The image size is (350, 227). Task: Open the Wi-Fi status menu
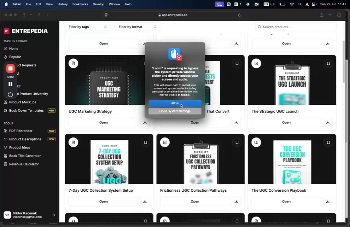coord(292,4)
